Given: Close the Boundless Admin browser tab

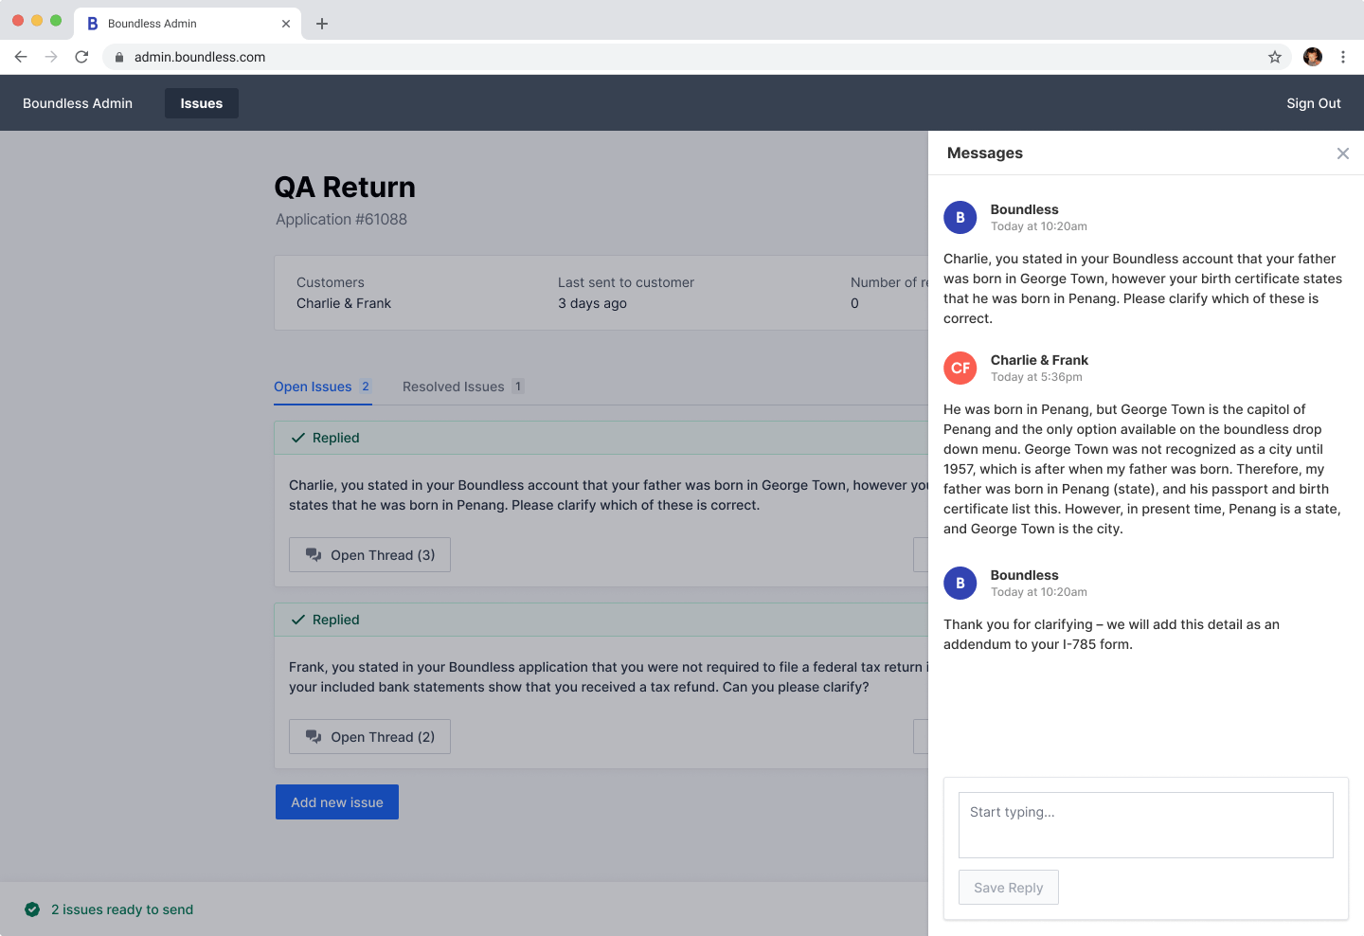Looking at the screenshot, I should [x=286, y=24].
